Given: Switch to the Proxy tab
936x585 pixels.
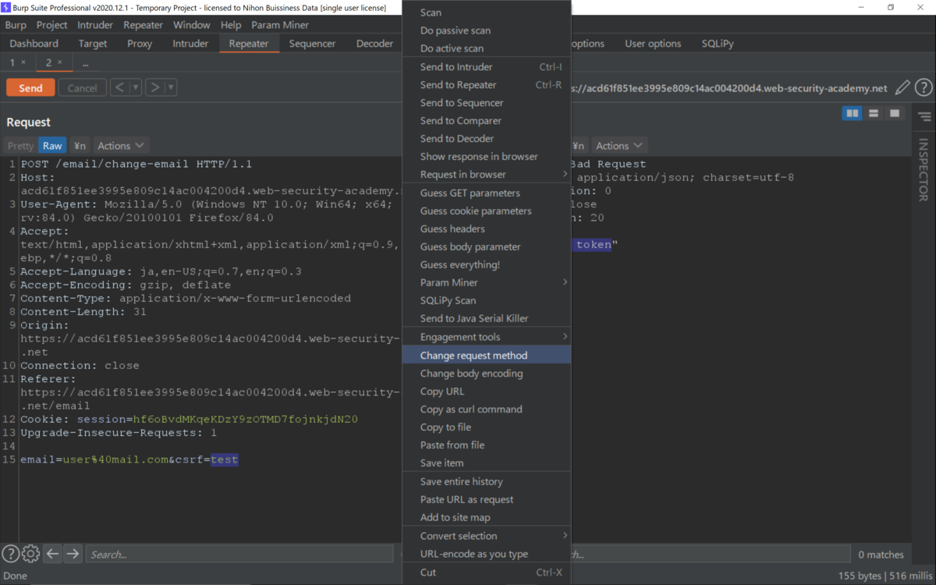Looking at the screenshot, I should point(140,44).
